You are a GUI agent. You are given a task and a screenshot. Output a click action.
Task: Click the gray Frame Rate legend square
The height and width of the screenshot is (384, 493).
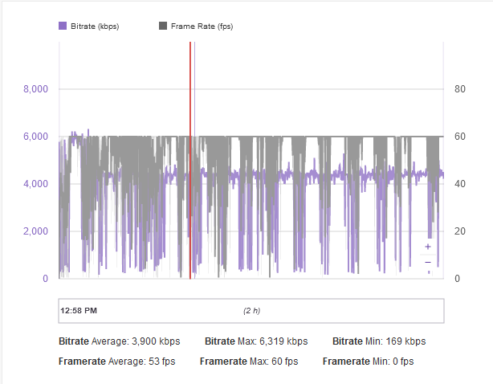(x=164, y=27)
